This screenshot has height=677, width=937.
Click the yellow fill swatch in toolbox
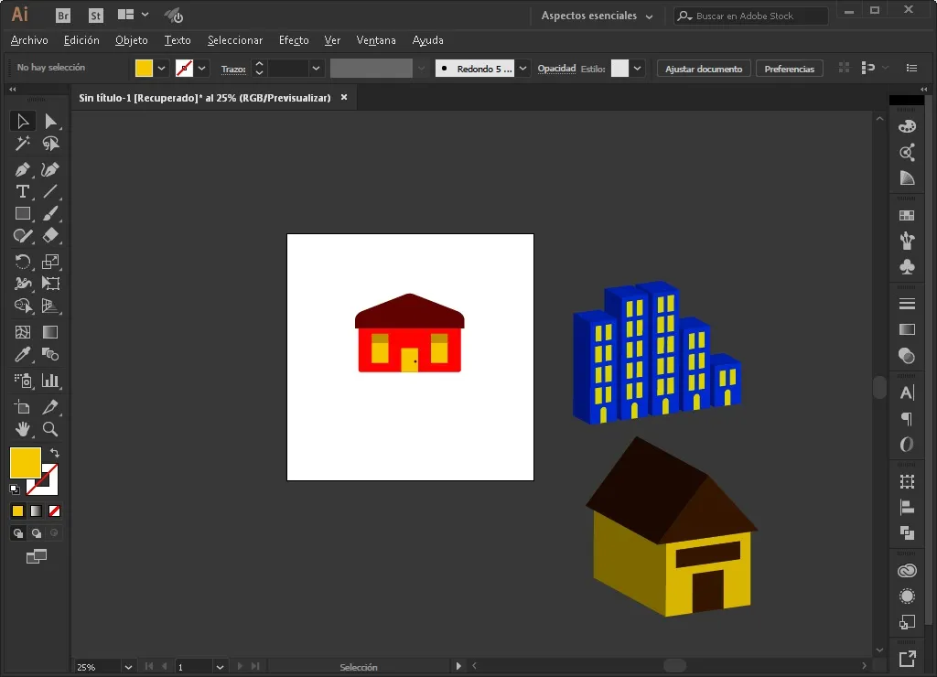[25, 463]
